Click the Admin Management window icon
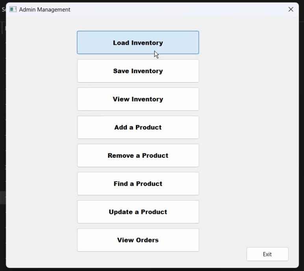 (13, 9)
